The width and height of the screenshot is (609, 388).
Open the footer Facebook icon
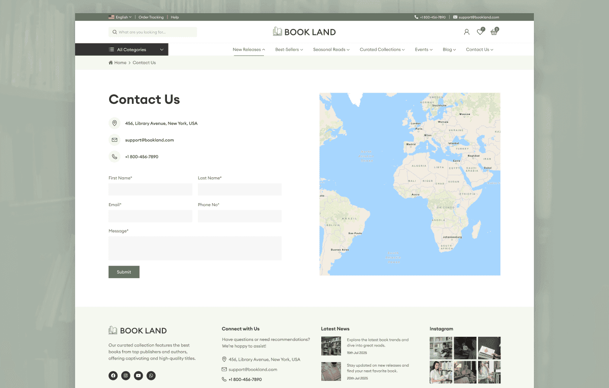click(113, 375)
